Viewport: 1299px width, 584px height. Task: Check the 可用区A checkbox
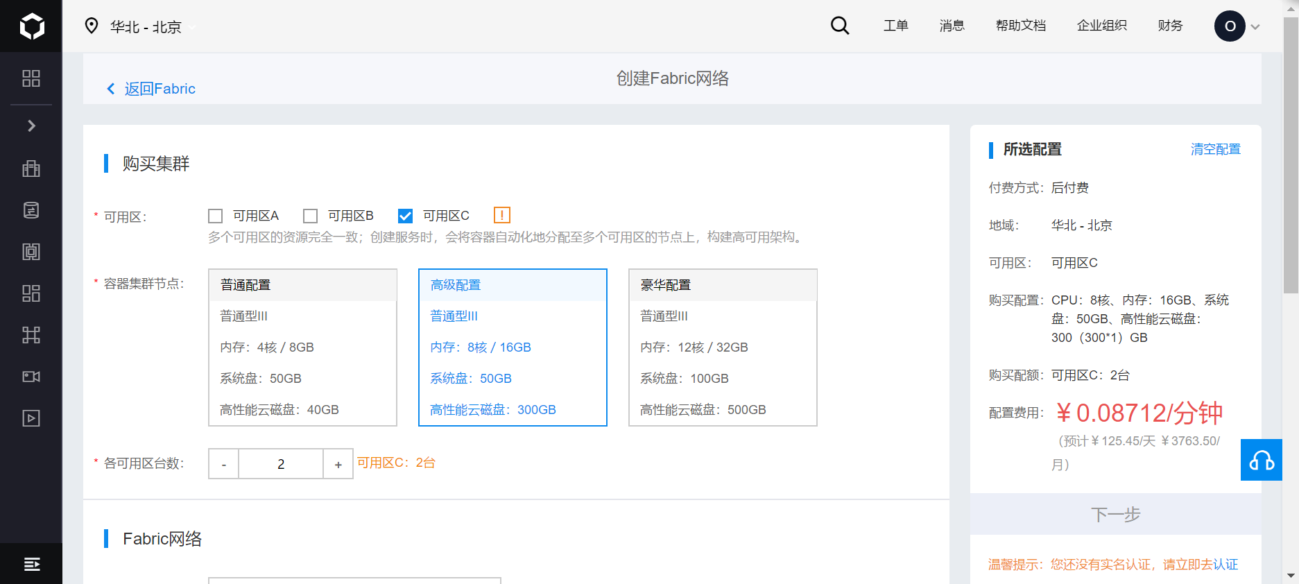click(216, 216)
